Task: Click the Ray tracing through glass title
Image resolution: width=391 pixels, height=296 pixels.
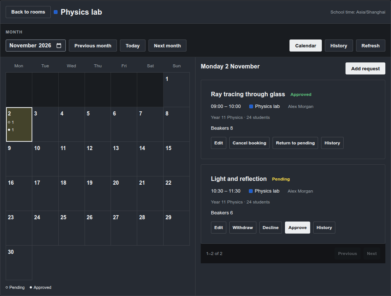Action: [248, 94]
